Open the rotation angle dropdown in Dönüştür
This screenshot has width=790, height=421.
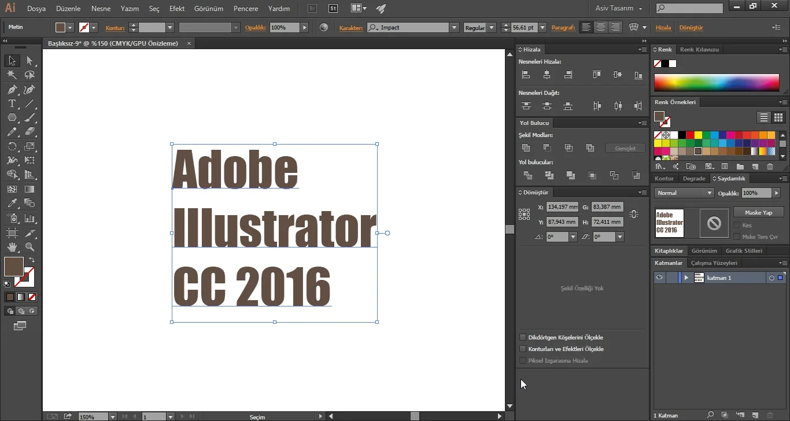coord(573,237)
